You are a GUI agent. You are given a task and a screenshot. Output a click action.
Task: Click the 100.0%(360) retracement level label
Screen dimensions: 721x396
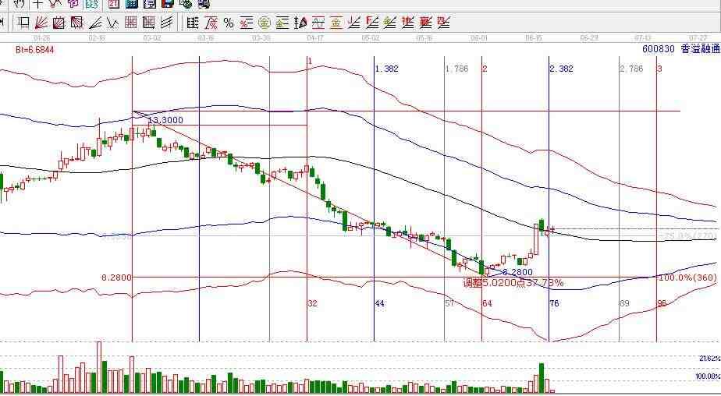pyautogui.click(x=687, y=278)
